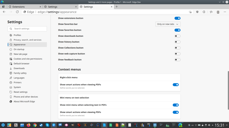Open the terminal icon in the taskbar
Screen dimensions: 229x128
click(174, 125)
